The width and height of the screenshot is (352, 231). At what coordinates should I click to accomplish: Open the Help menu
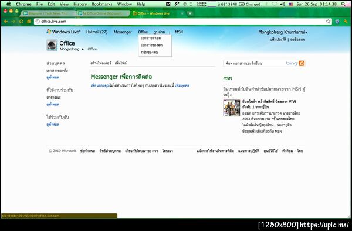coord(141,4)
